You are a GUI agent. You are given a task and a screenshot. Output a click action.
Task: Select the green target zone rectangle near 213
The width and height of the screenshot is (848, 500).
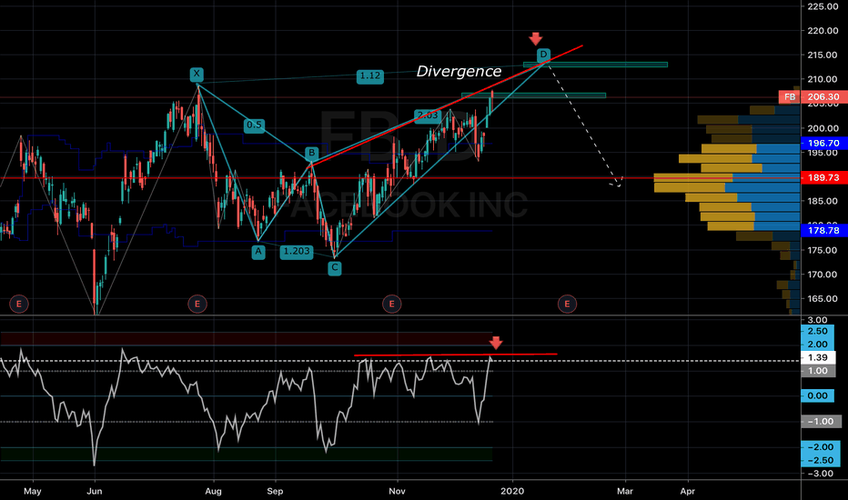pyautogui.click(x=595, y=65)
